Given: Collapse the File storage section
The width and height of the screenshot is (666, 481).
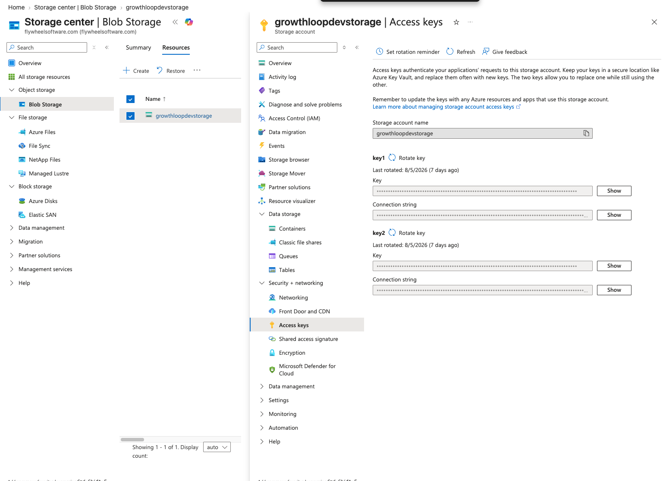Looking at the screenshot, I should click(x=12, y=117).
